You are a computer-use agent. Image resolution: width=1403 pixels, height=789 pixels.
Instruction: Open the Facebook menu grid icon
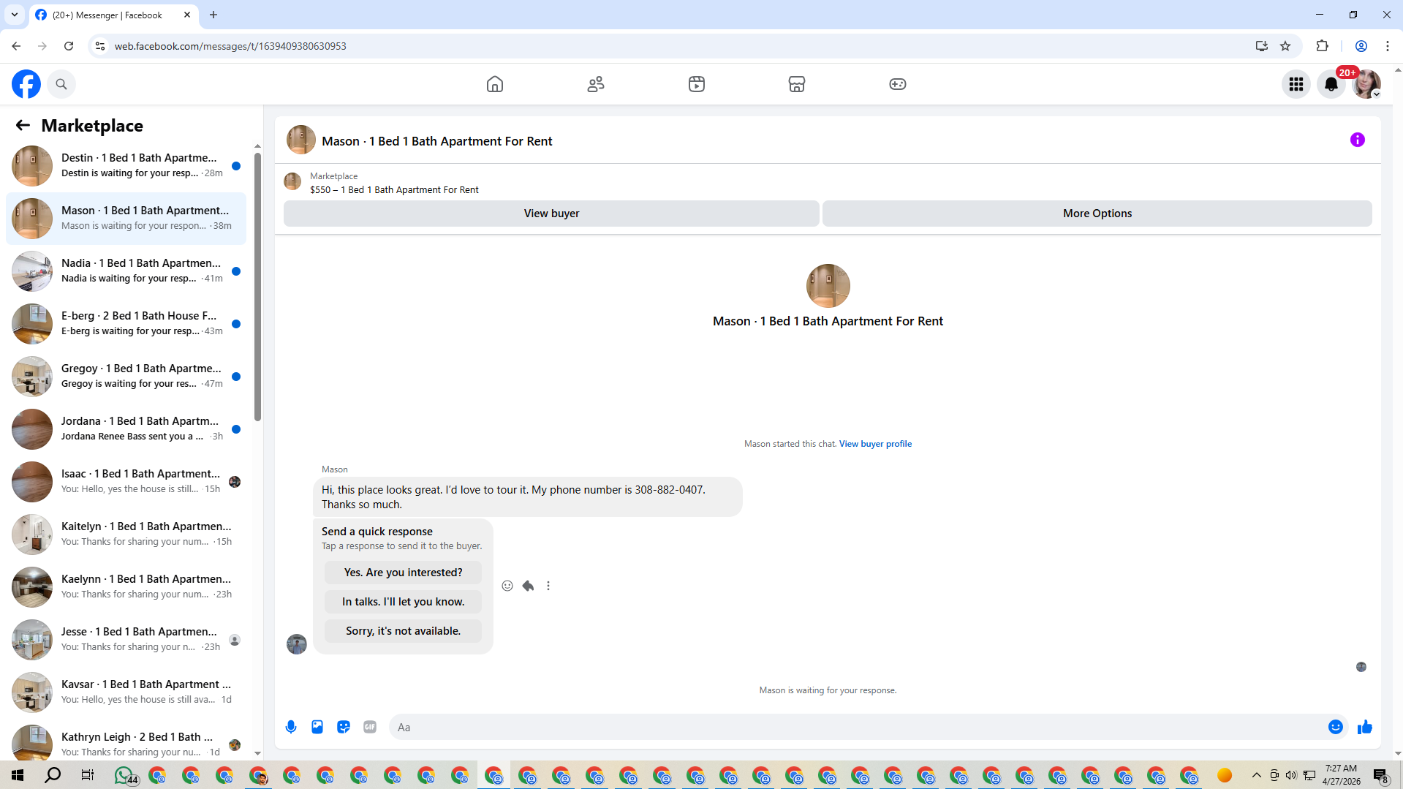pos(1296,84)
